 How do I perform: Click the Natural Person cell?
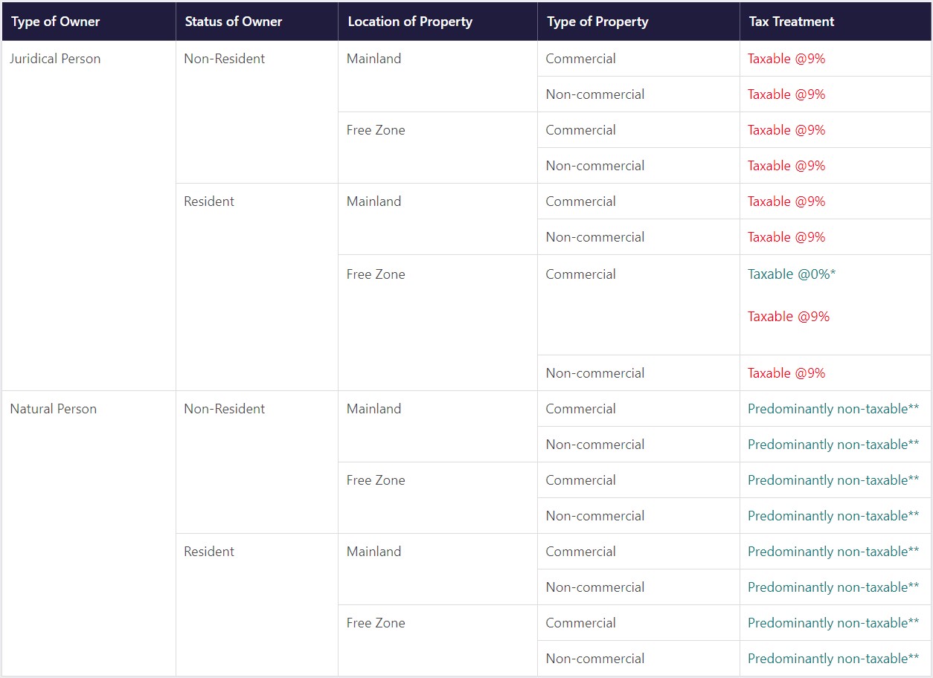[53, 409]
